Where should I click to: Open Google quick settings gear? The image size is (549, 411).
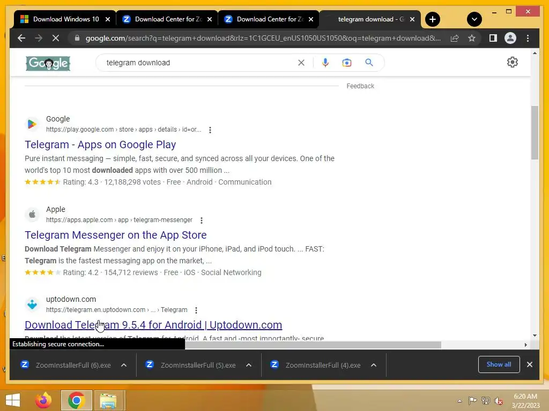click(512, 62)
